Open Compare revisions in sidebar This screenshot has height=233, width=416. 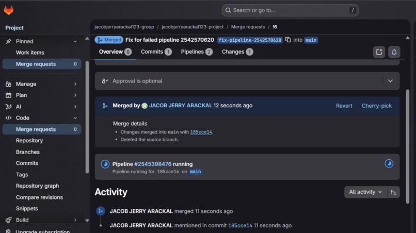(39, 197)
